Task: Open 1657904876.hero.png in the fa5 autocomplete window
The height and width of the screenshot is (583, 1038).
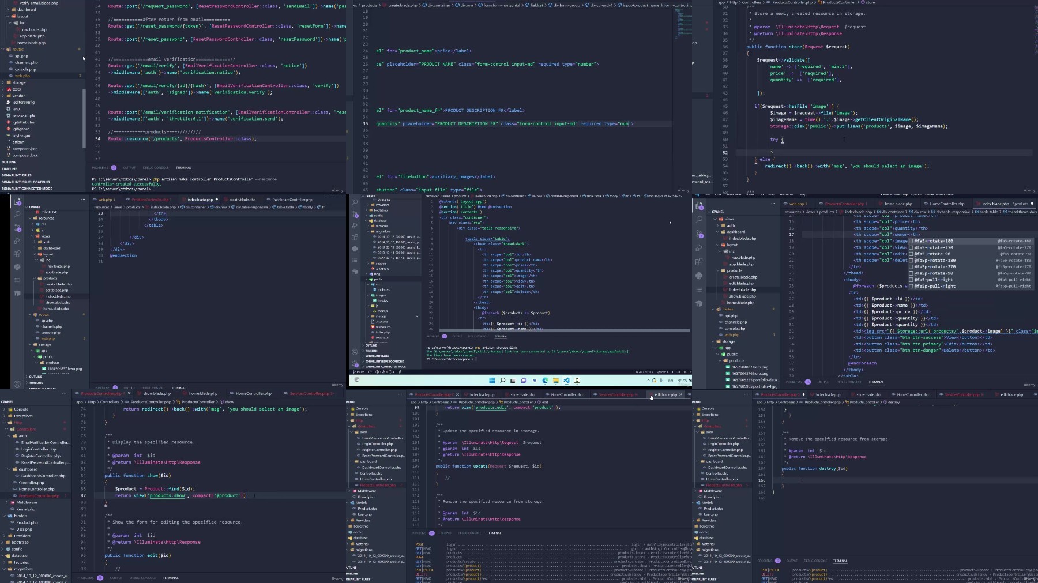Action: tap(750, 374)
